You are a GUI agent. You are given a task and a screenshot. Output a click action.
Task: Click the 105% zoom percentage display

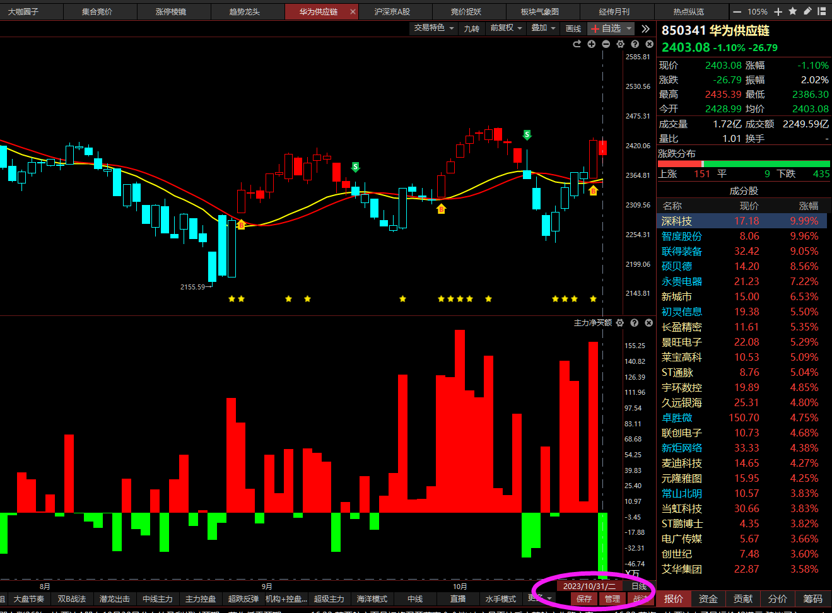click(x=758, y=11)
